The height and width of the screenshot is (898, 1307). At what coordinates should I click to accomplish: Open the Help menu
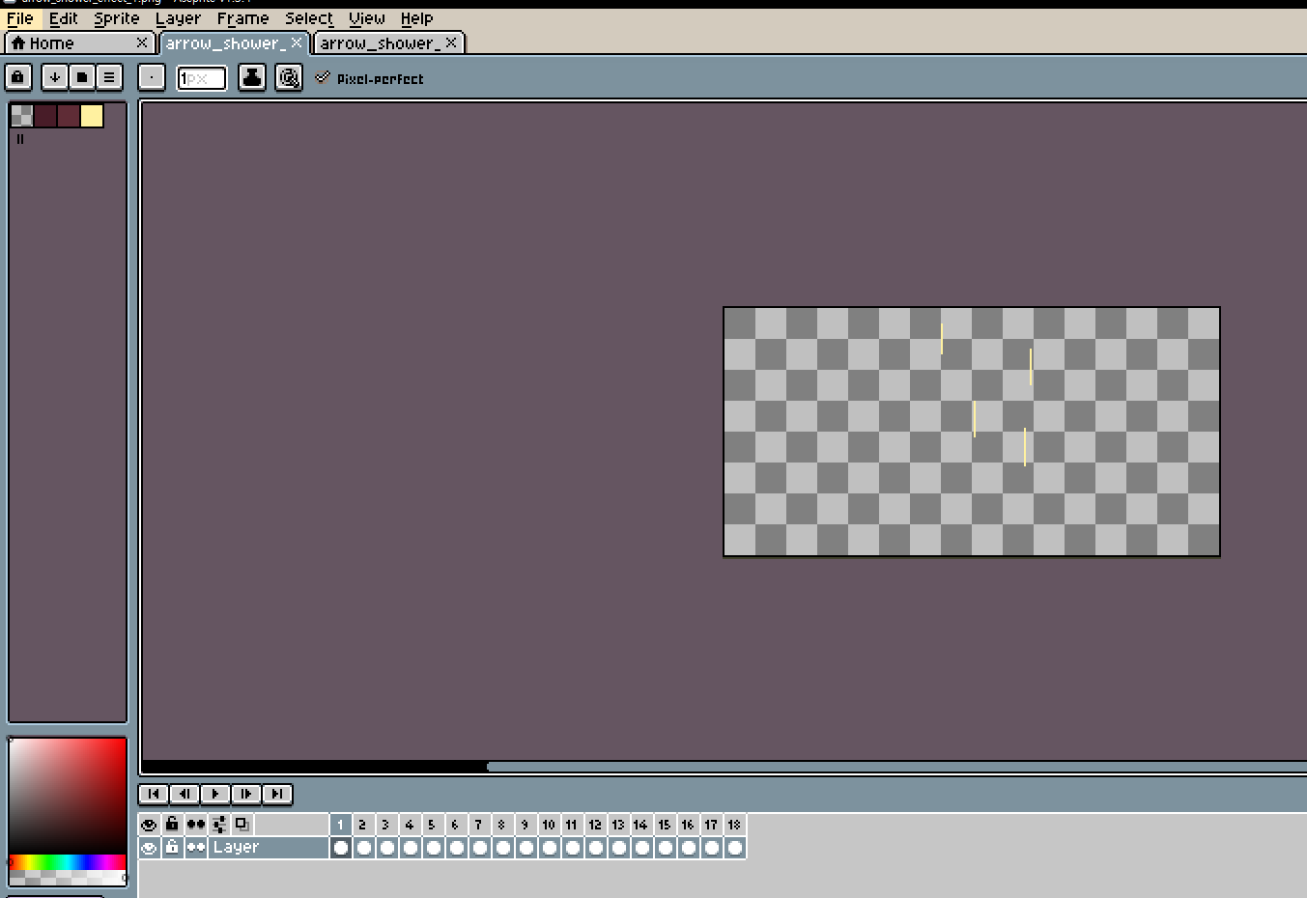(417, 18)
